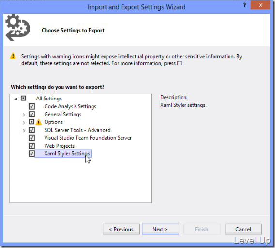Select the All Settings label

coord(49,99)
